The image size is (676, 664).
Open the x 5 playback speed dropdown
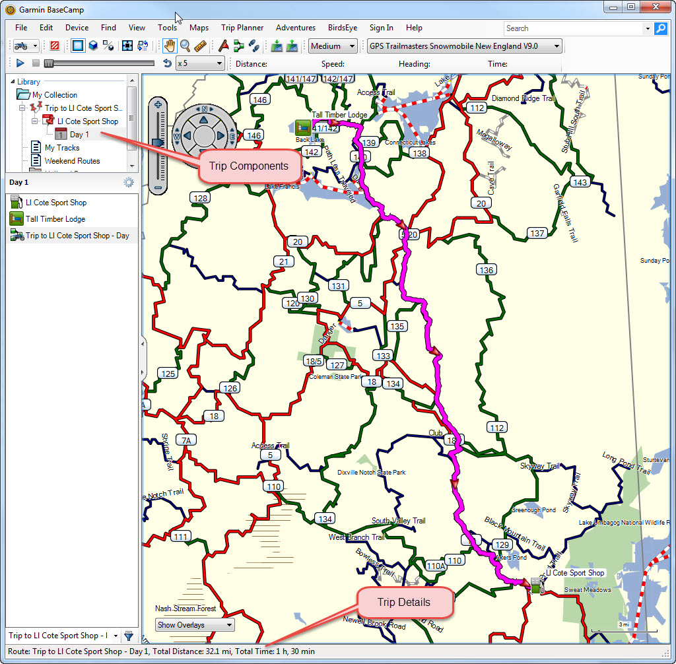point(200,63)
